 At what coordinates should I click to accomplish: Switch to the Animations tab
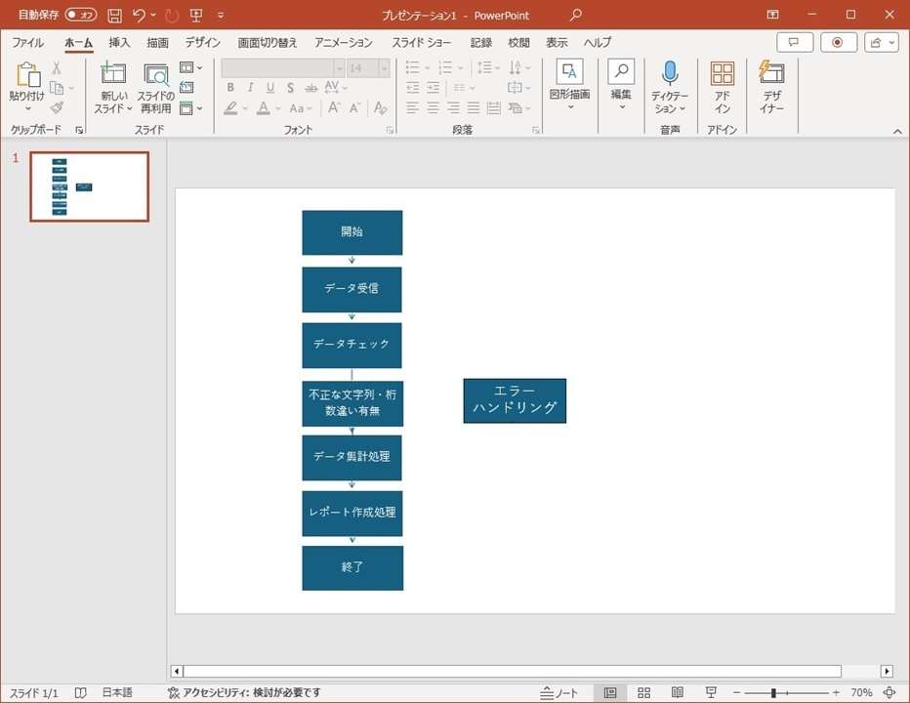pyautogui.click(x=343, y=43)
